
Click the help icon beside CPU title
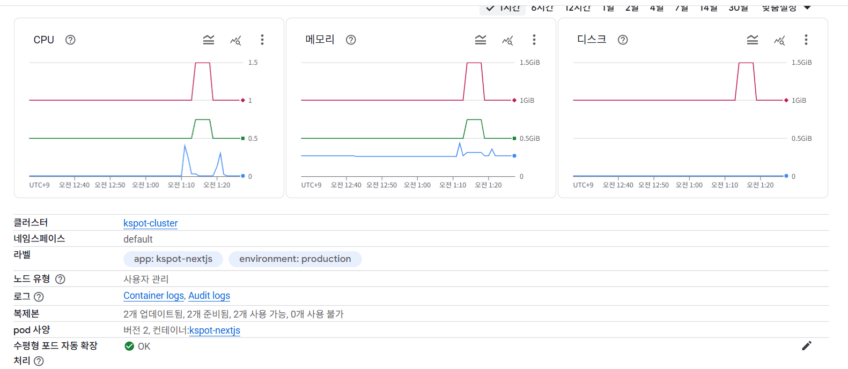(70, 40)
